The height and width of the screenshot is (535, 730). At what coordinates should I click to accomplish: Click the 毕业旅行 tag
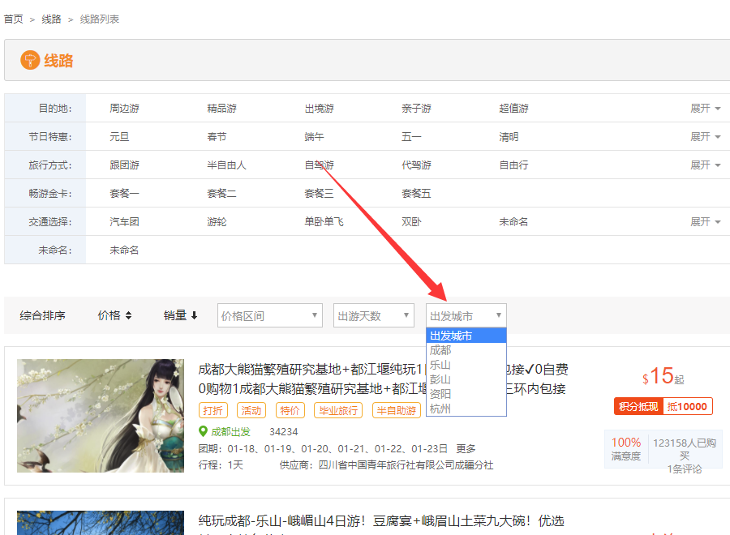[337, 411]
